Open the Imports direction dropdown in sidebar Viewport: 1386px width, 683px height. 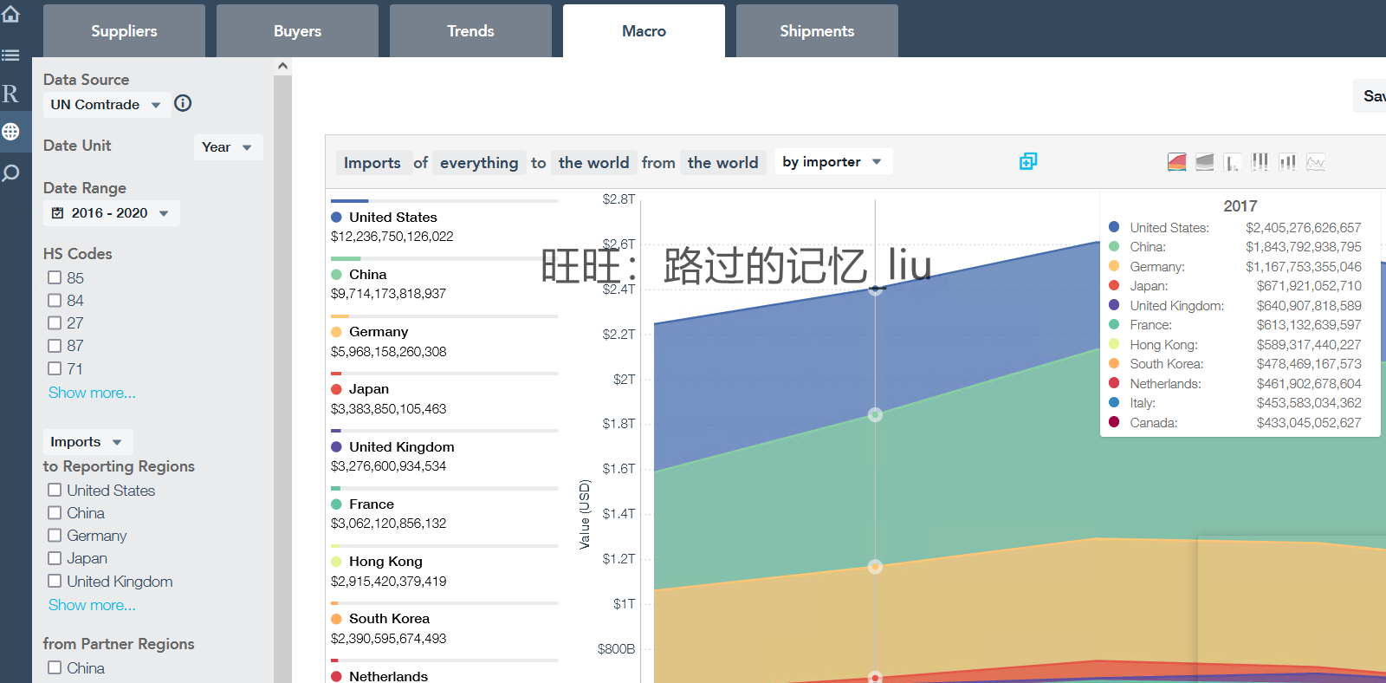click(87, 441)
